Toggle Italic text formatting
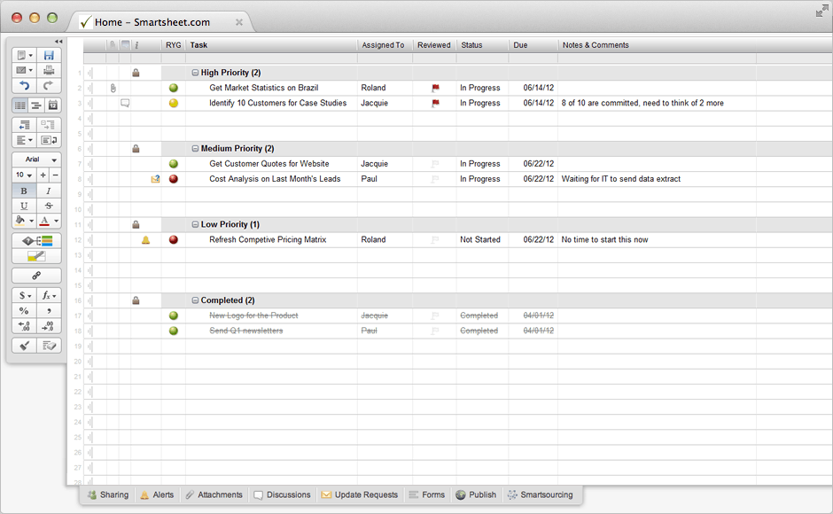The height and width of the screenshot is (514, 833). point(48,191)
